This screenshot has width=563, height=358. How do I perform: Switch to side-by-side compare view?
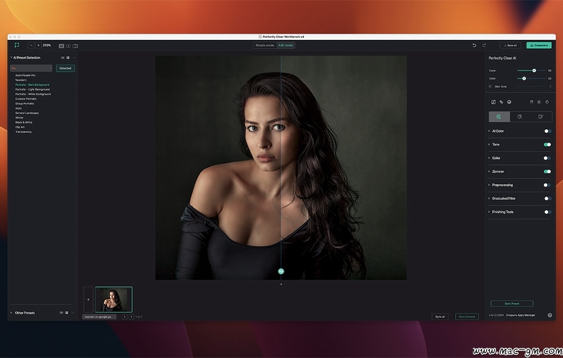coord(68,46)
